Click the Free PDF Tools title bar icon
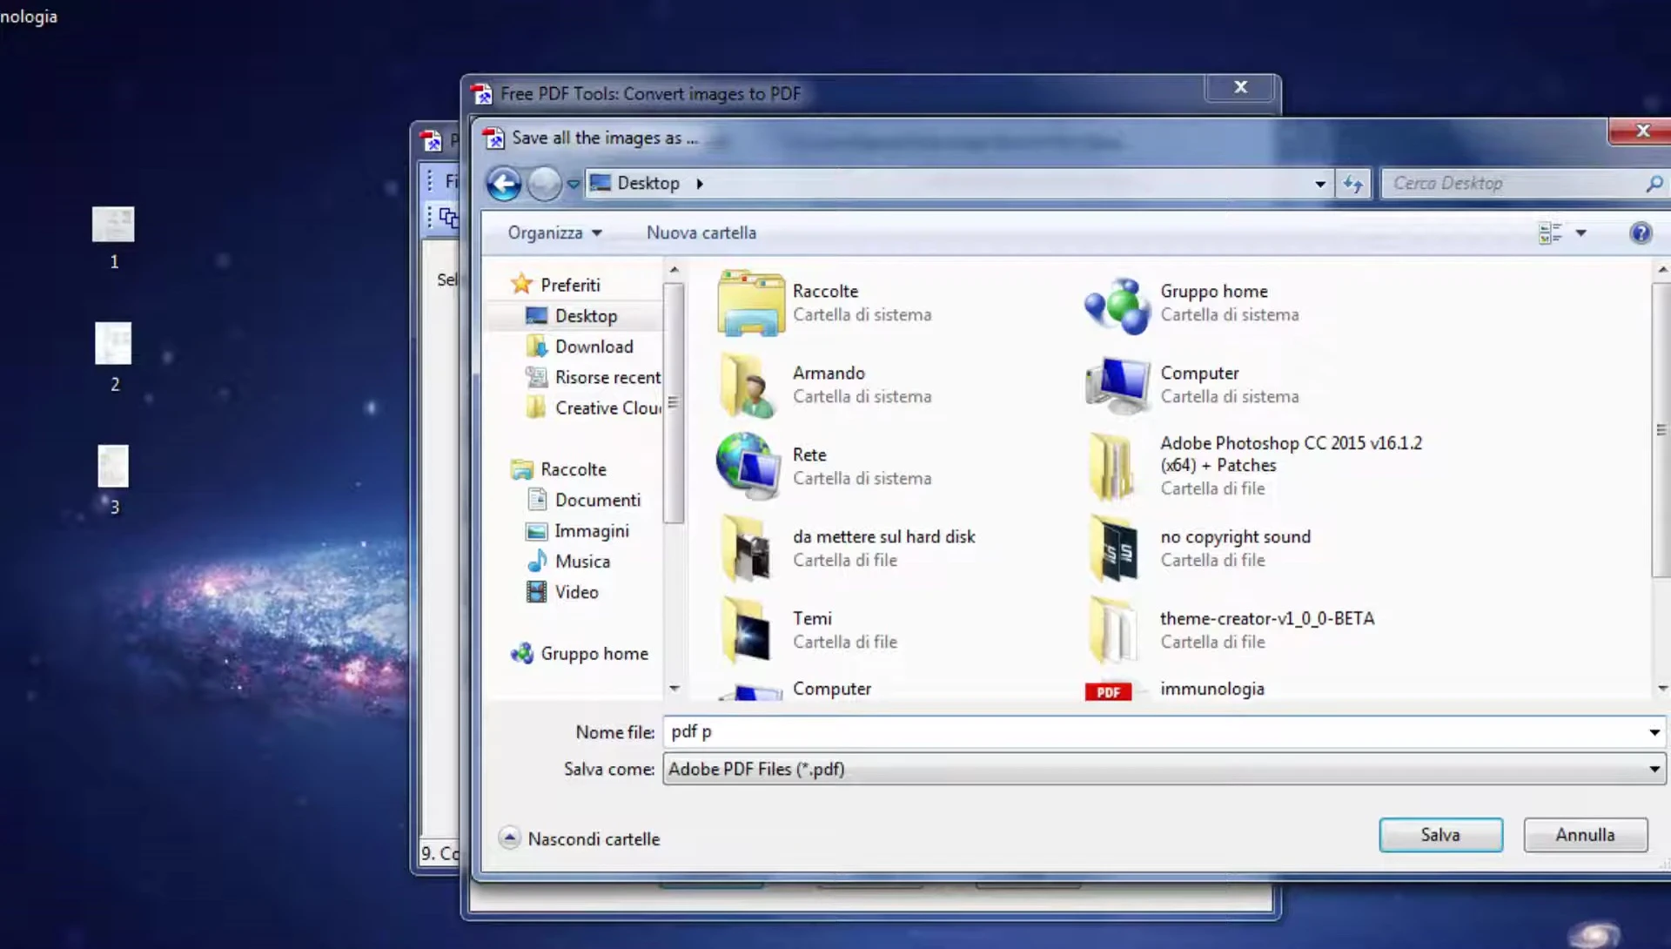Screen dimensions: 1671x949 point(481,94)
